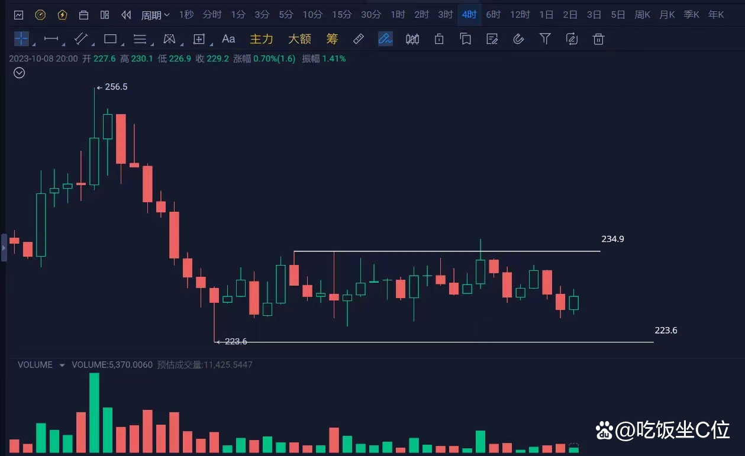The image size is (745, 456).
Task: Click the candlestick chart style icon
Action: click(x=412, y=39)
